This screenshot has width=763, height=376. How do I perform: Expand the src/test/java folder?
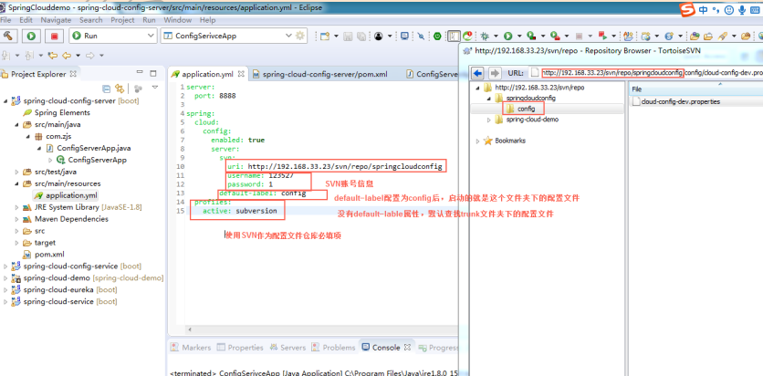(x=16, y=172)
